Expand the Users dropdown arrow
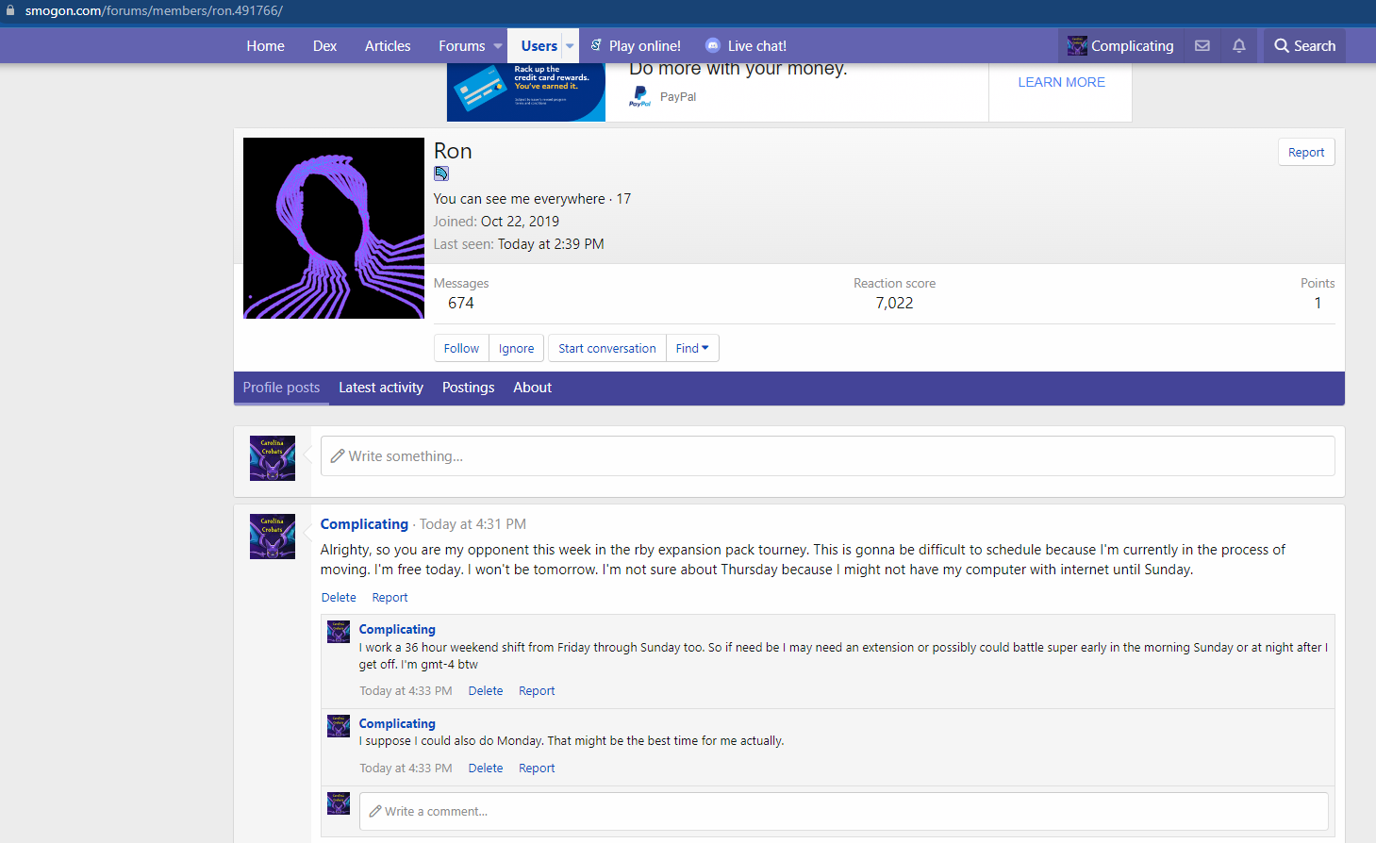 (570, 45)
